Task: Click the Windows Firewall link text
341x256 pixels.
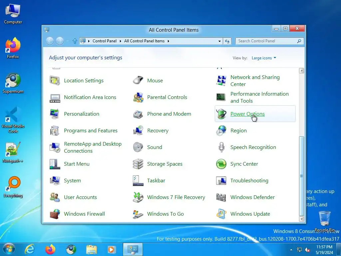Action: [x=84, y=214]
